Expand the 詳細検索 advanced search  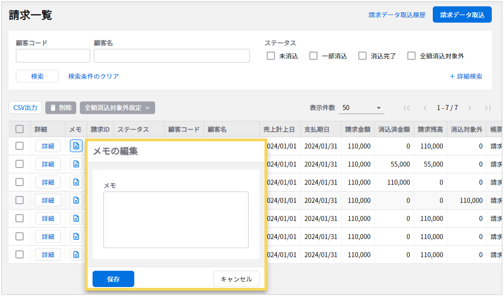[466, 77]
